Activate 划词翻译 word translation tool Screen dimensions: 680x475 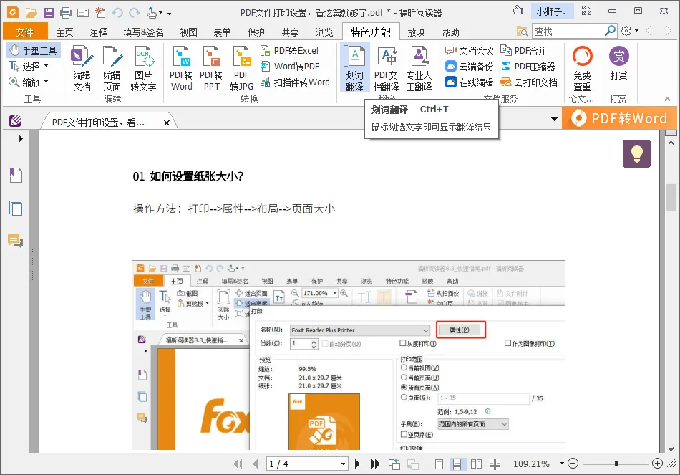(x=355, y=68)
